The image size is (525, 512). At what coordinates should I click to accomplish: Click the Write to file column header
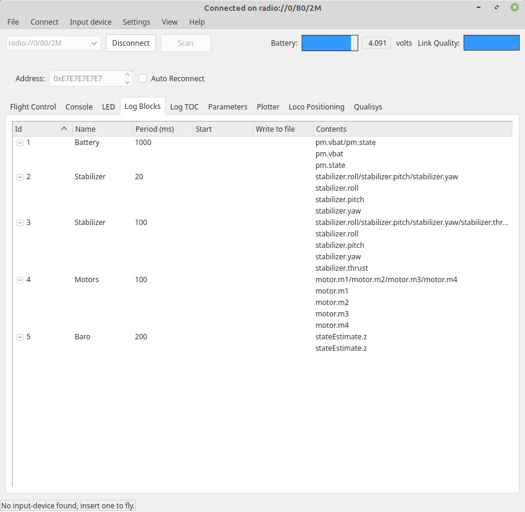pos(283,129)
